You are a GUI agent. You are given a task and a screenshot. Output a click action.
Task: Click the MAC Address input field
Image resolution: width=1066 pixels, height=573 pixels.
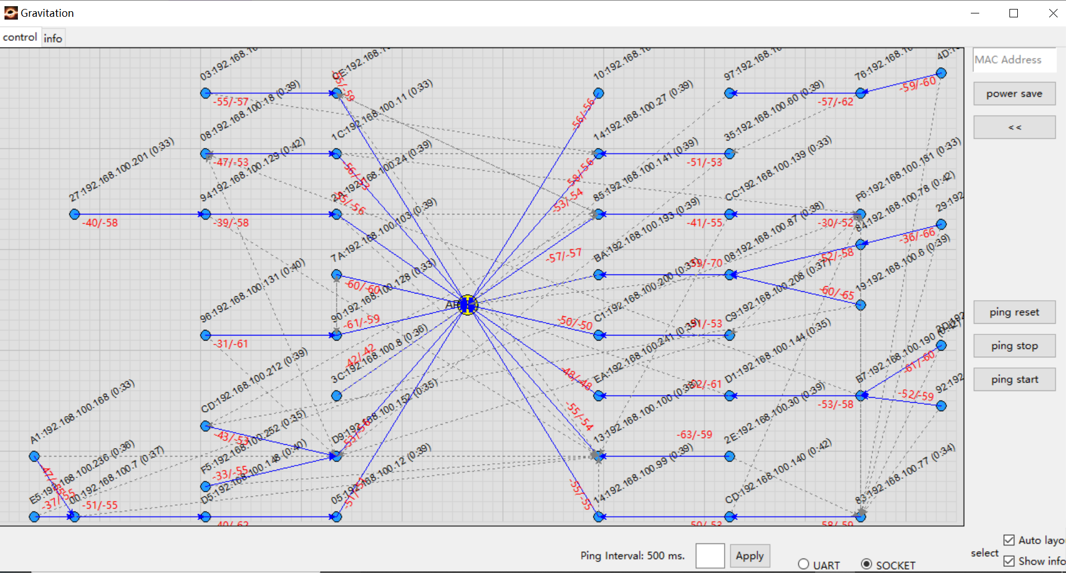pyautogui.click(x=1014, y=60)
